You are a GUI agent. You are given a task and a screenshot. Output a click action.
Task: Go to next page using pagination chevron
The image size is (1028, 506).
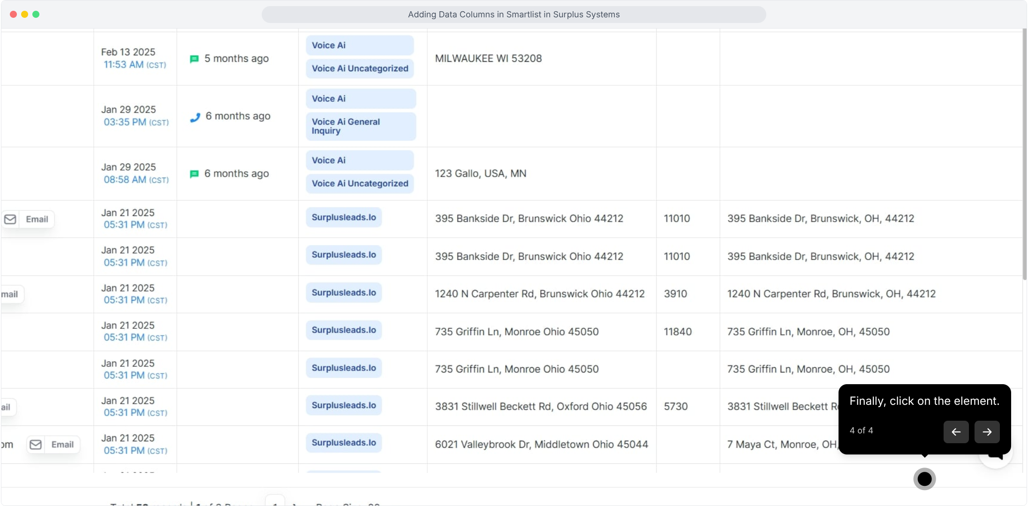295,504
